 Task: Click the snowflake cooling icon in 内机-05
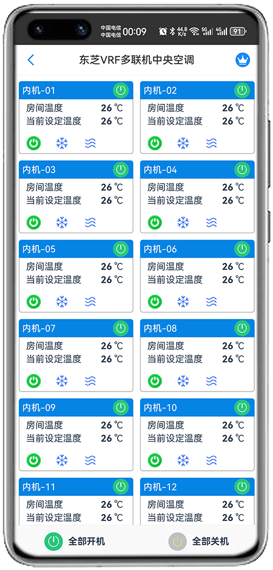click(x=62, y=302)
